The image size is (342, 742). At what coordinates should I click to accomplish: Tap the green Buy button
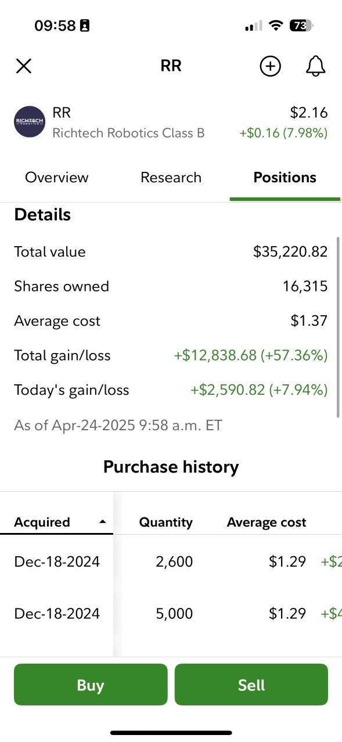91,685
